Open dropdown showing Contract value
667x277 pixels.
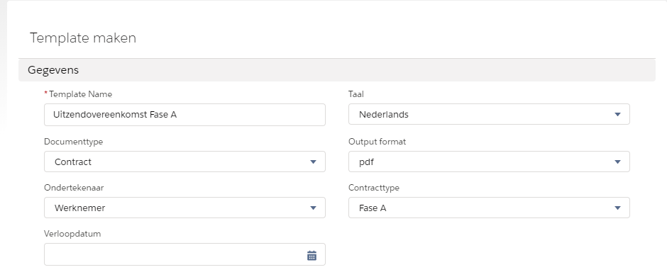point(184,162)
